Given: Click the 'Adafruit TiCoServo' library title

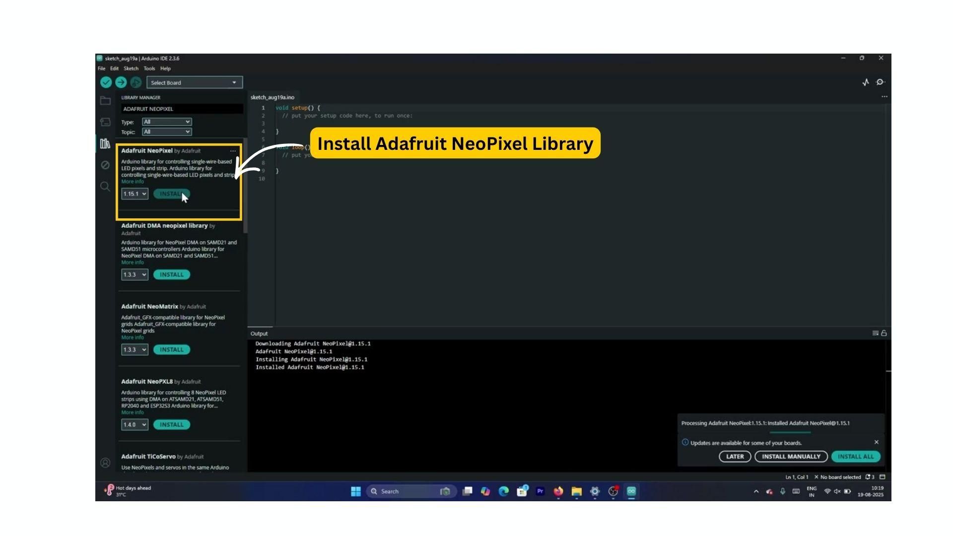Looking at the screenshot, I should (148, 457).
